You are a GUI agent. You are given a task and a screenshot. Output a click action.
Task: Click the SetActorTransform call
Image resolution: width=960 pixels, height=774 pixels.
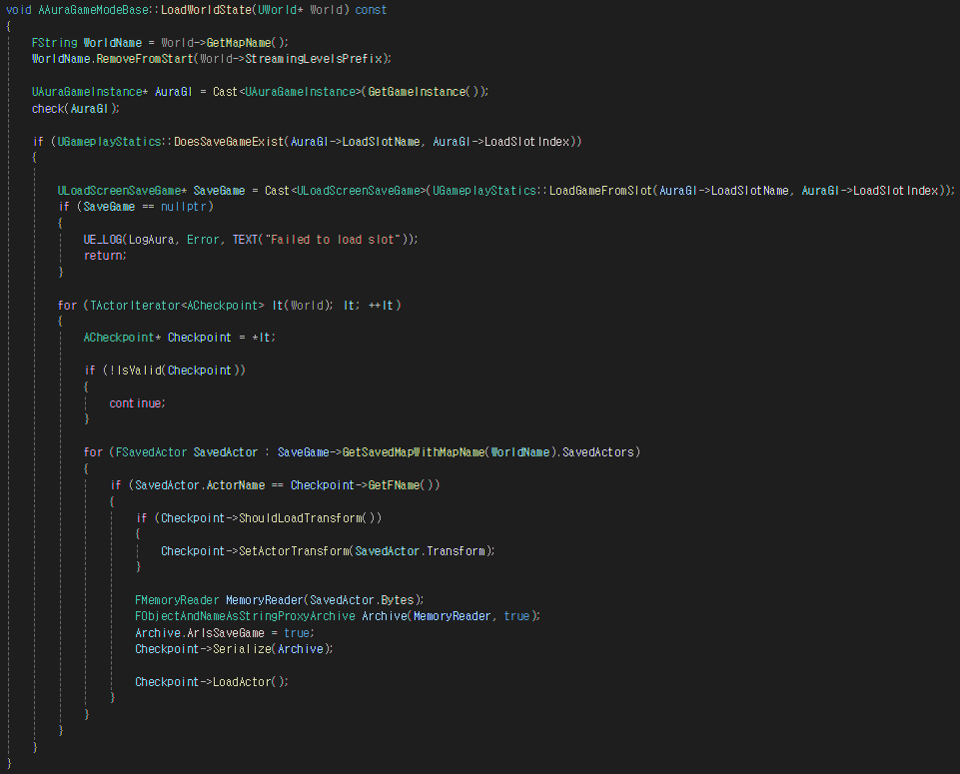tap(294, 551)
